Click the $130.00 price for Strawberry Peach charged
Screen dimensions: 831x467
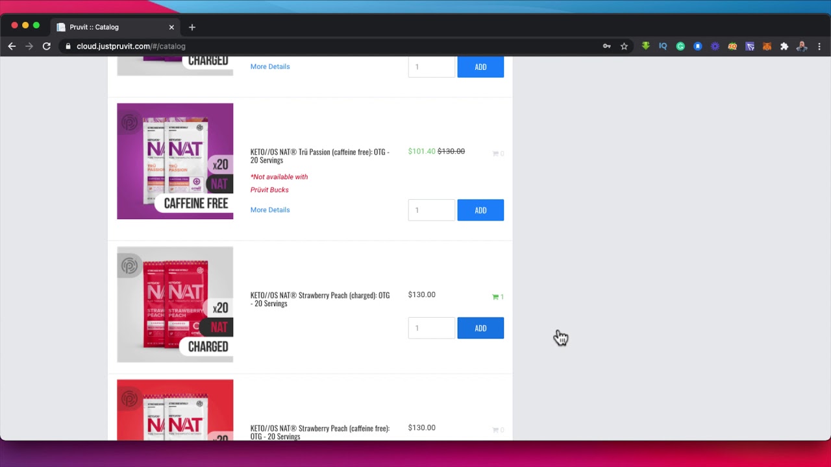[x=422, y=294]
